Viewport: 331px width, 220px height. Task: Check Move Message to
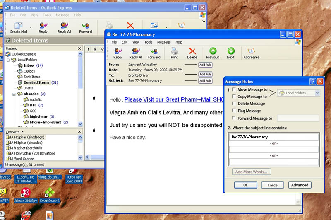(x=234, y=89)
